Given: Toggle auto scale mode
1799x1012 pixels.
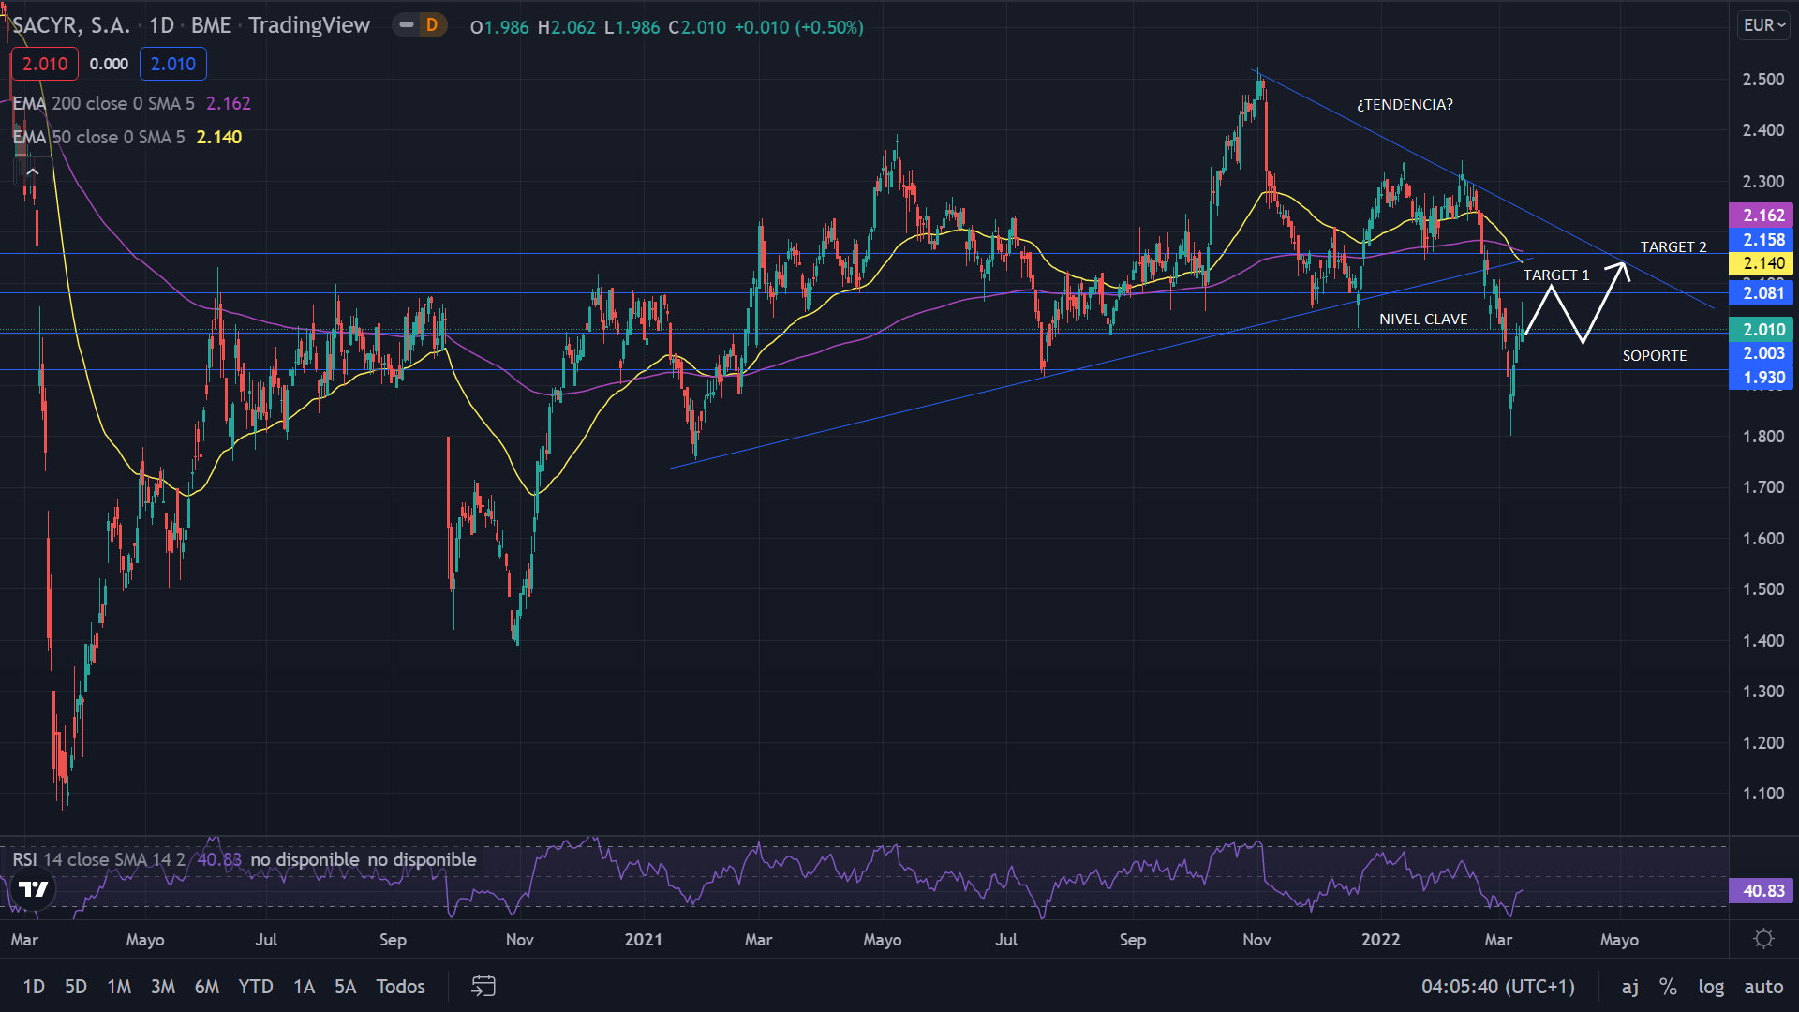Looking at the screenshot, I should point(1763,987).
